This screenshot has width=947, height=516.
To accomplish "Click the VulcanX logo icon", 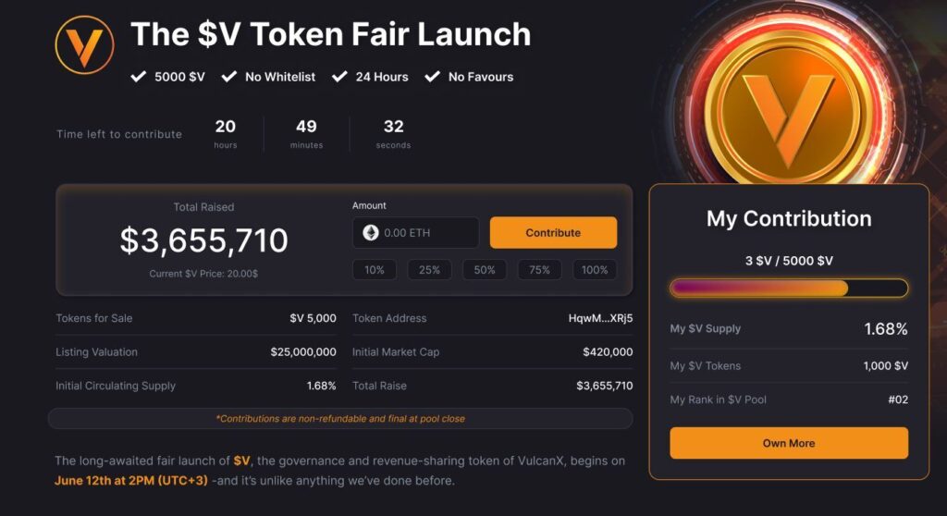I will coord(84,45).
